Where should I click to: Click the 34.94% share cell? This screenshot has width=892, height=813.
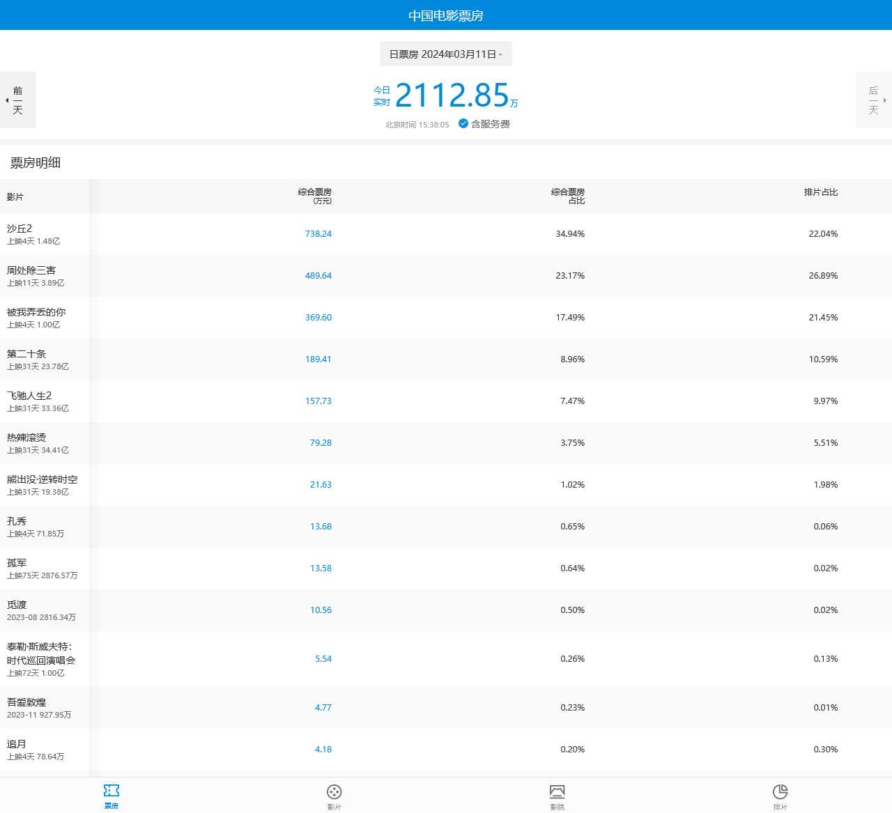[570, 234]
